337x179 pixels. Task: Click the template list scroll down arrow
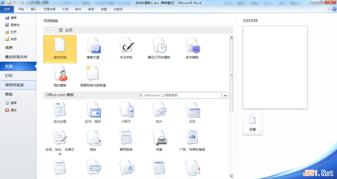[231, 176]
